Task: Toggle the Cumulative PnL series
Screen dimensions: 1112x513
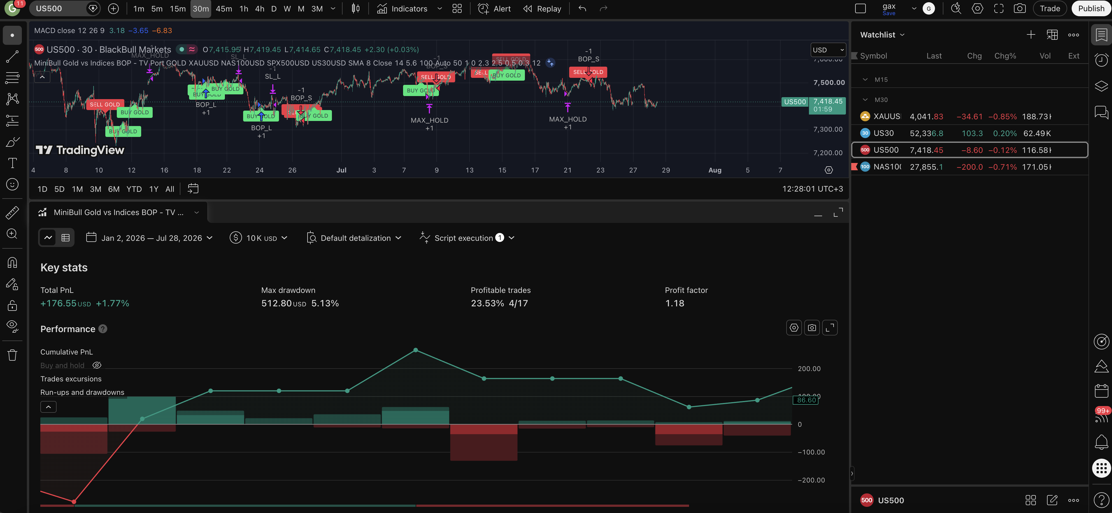Action: (x=66, y=352)
